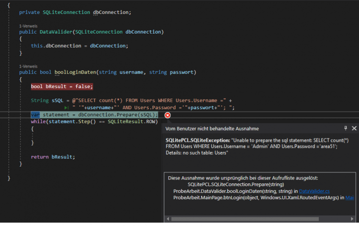Click the 1-Verweis reference above boolLoginDaten
This screenshot has height=226, width=359.
(x=28, y=67)
